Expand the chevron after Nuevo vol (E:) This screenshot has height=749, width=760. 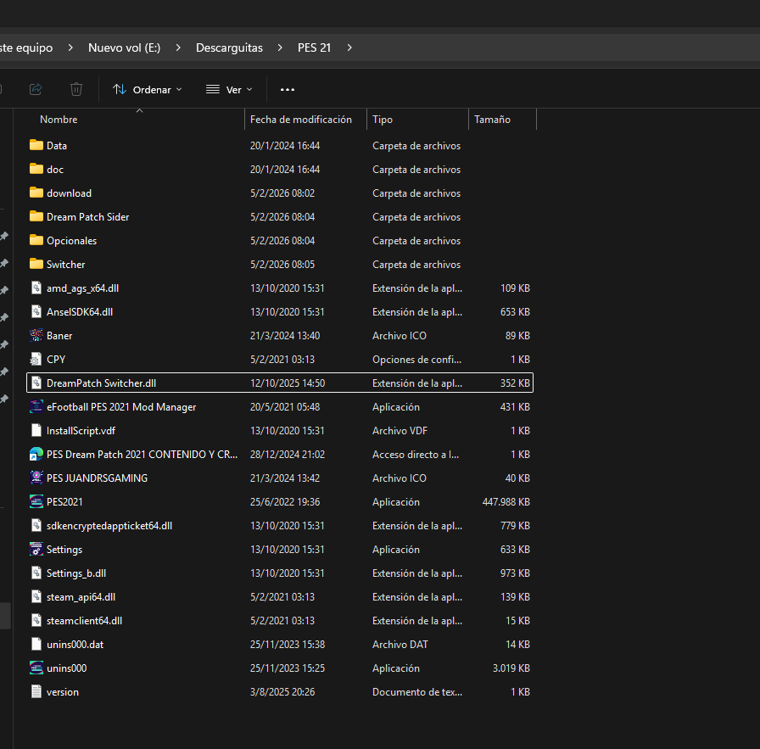178,48
